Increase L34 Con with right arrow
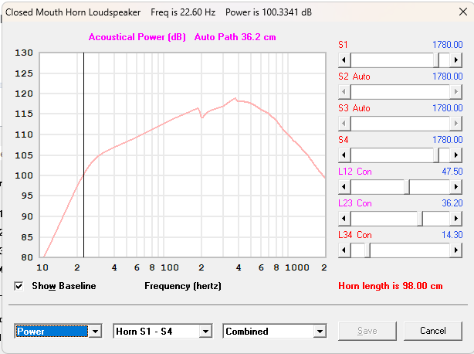Image resolution: width=474 pixels, height=354 pixels. pos(456,250)
